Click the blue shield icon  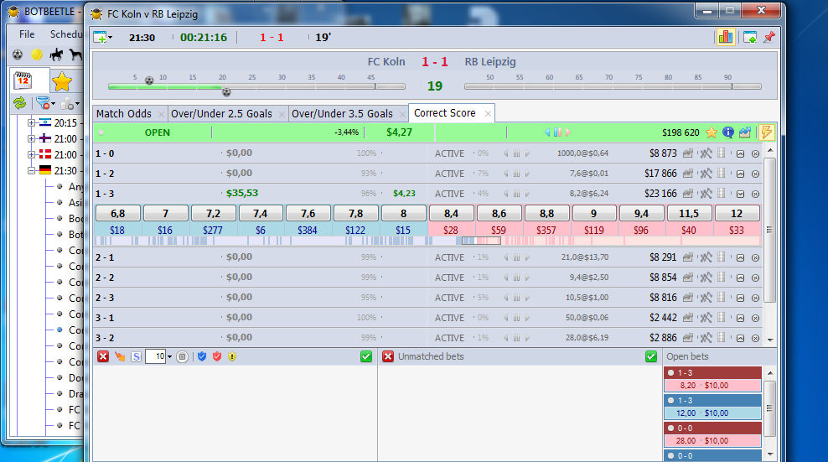coord(202,356)
